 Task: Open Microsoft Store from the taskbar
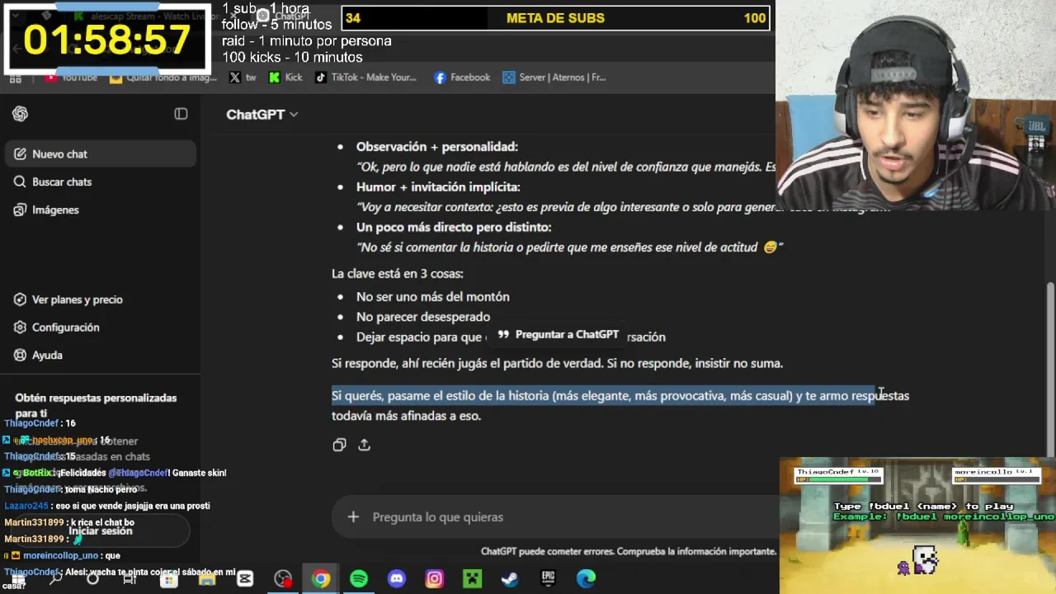169,579
